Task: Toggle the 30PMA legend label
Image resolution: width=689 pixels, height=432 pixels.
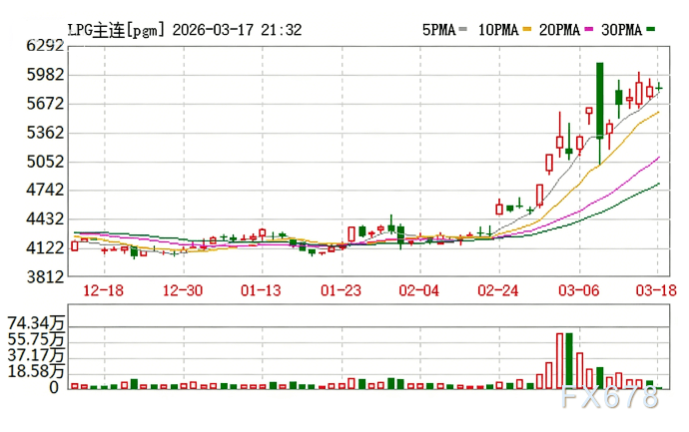Action: click(620, 30)
